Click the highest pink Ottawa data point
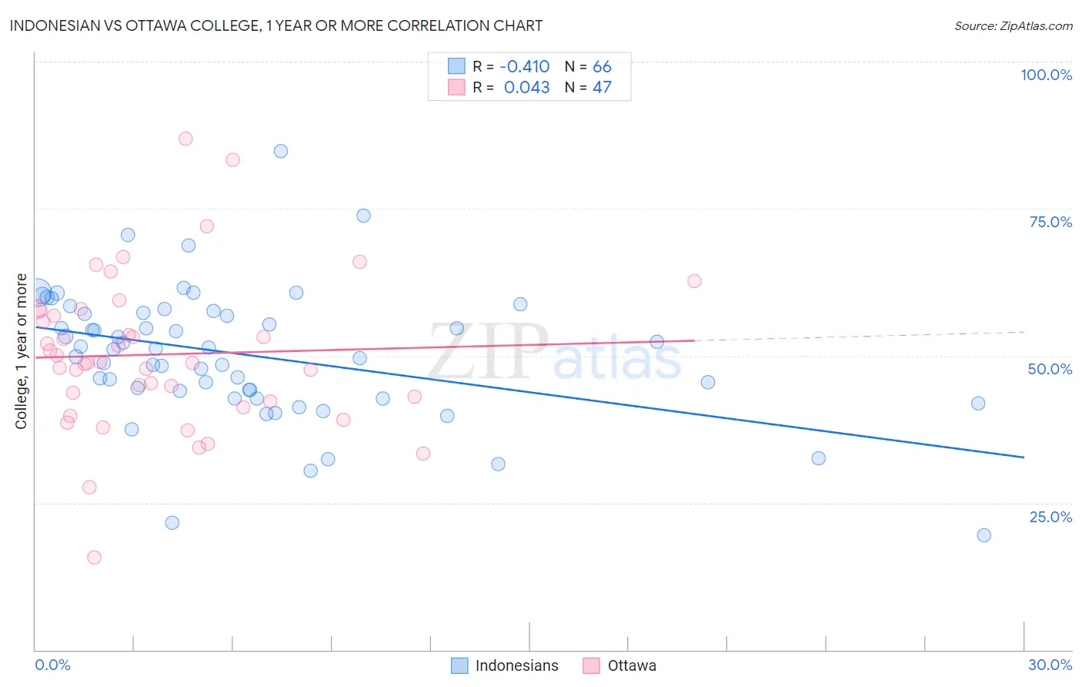 coord(185,139)
